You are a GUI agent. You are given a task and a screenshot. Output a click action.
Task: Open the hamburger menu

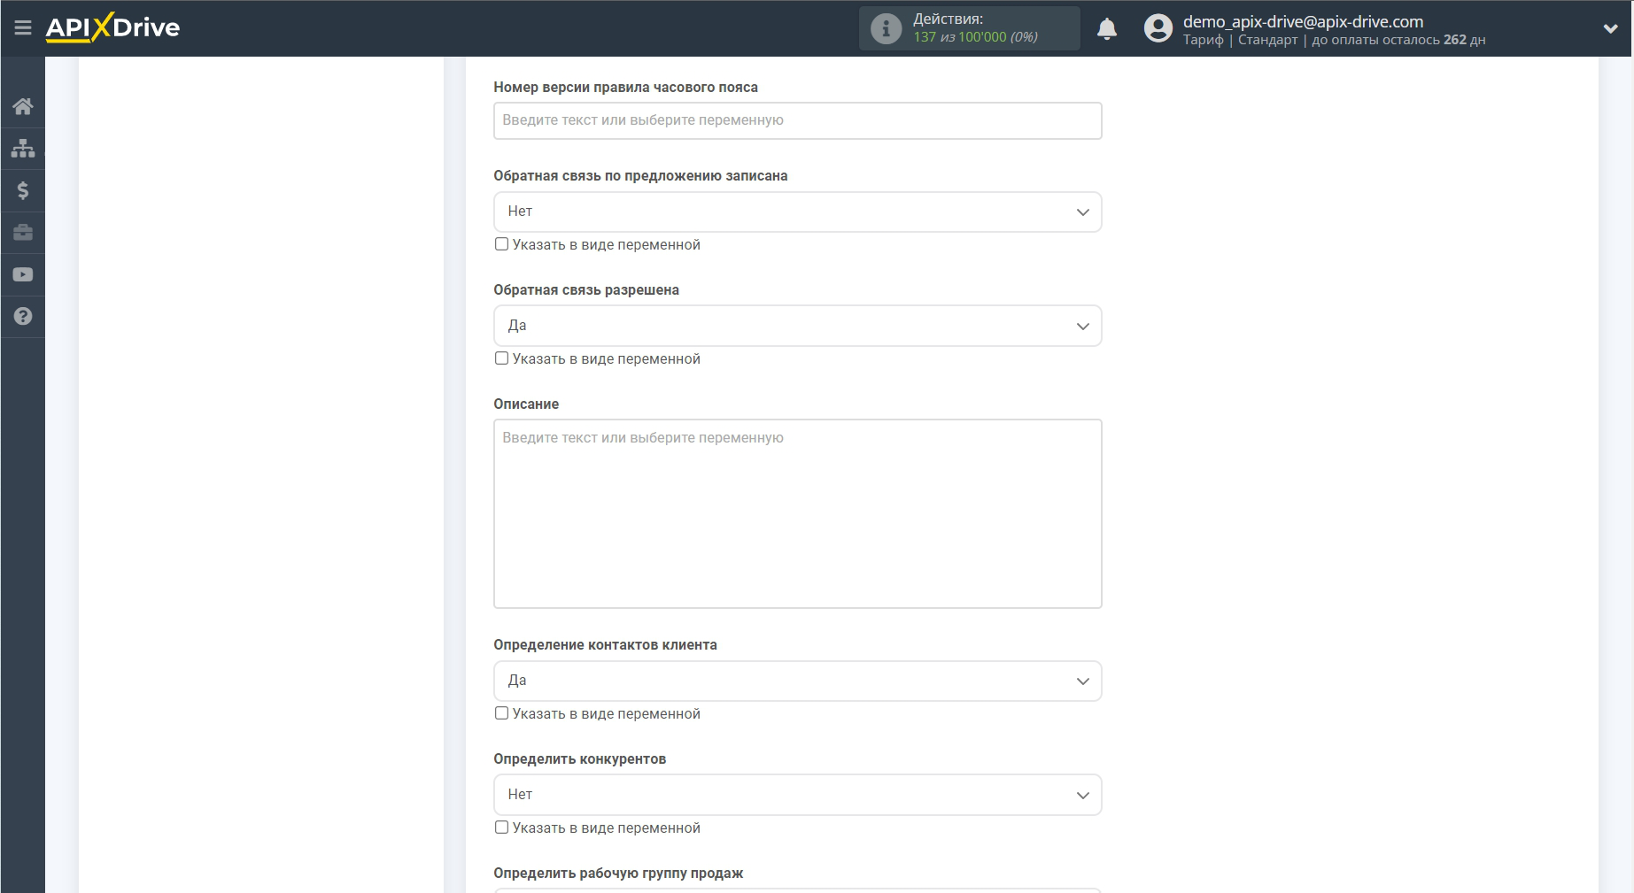coord(23,28)
